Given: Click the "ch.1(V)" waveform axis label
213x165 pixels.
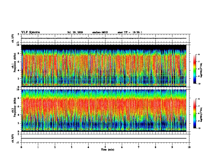Looking at the screenshot, I should pos(13,38).
